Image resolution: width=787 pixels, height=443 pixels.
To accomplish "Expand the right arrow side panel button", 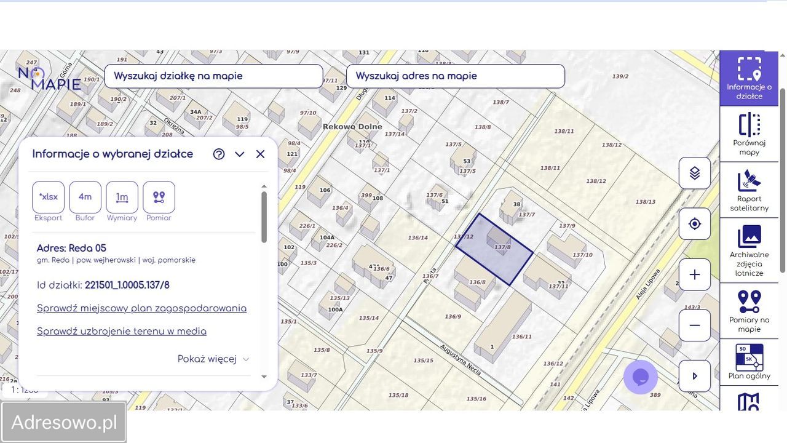I will tap(695, 376).
